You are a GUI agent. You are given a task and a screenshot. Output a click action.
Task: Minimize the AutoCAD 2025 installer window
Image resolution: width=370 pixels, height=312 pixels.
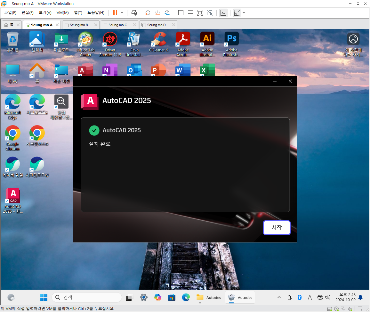click(x=275, y=81)
